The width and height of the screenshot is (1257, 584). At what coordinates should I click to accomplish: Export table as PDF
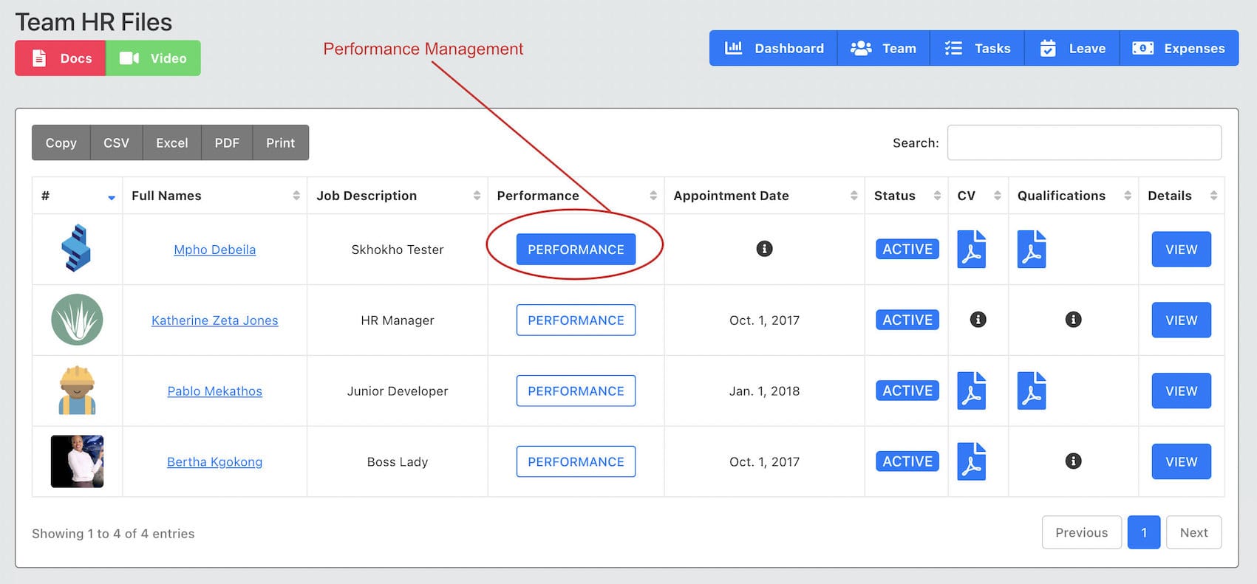point(227,142)
